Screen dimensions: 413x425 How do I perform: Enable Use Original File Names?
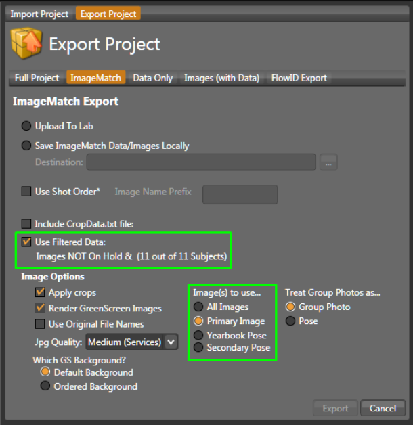point(40,324)
